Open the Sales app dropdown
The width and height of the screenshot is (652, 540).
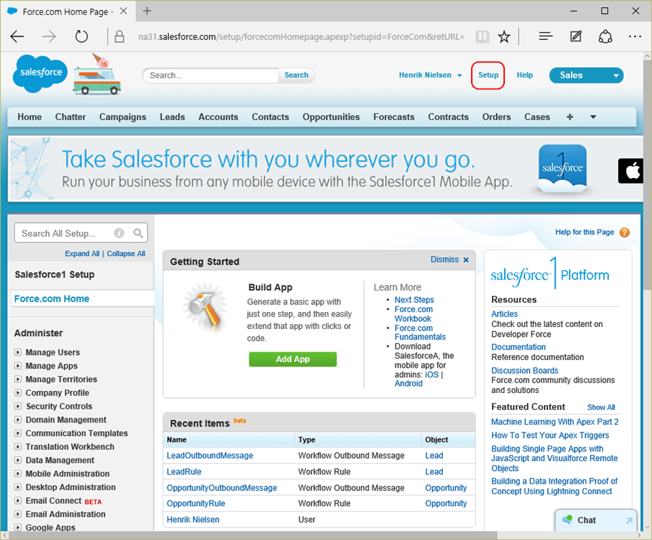(587, 75)
